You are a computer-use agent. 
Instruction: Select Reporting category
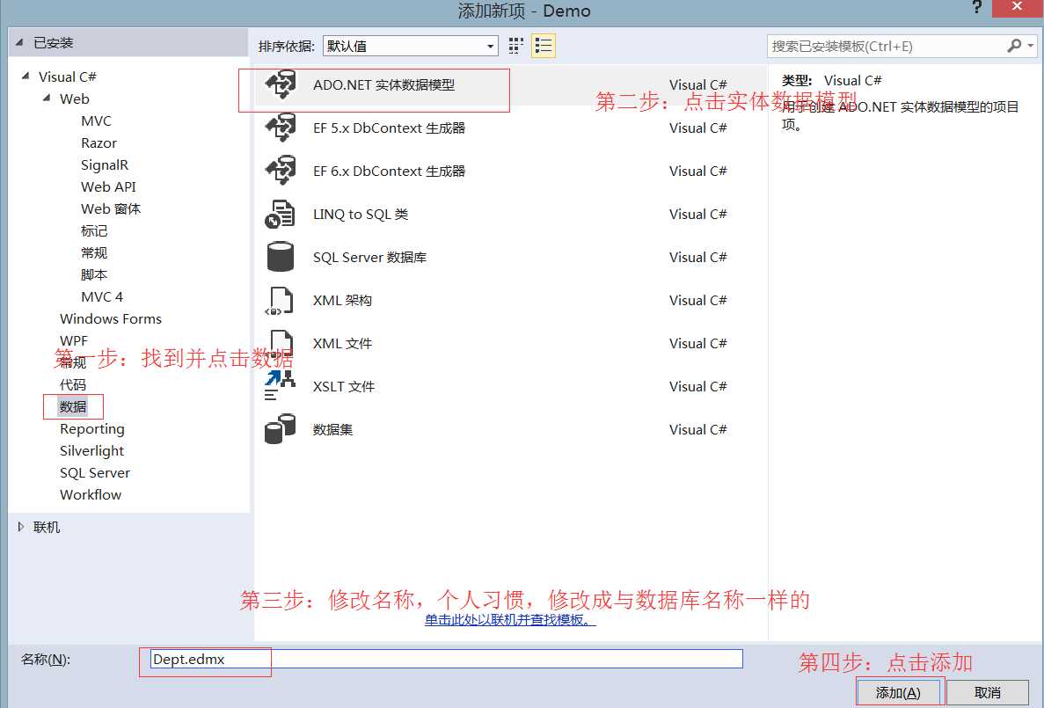point(91,429)
